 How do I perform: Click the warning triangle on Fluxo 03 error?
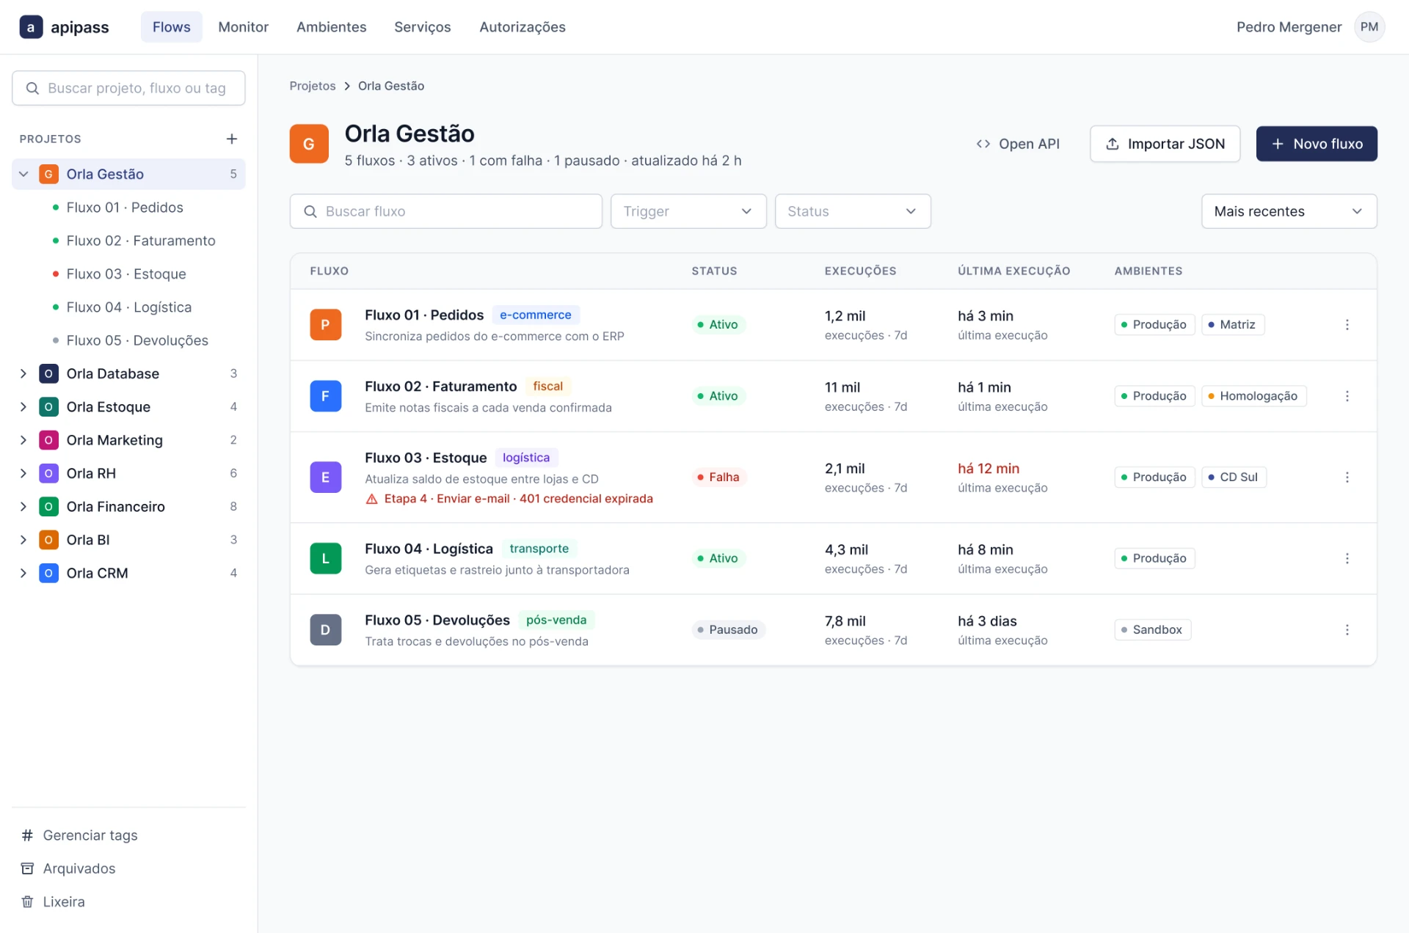pyautogui.click(x=371, y=499)
